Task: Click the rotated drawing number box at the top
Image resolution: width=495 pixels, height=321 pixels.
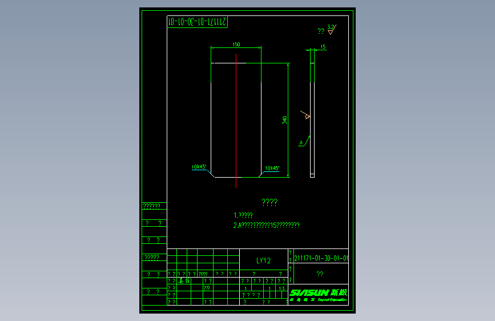Action: 198,22
